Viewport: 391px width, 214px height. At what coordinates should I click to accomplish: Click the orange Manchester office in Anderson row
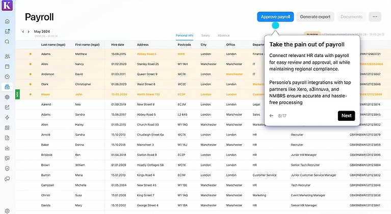coord(234,74)
